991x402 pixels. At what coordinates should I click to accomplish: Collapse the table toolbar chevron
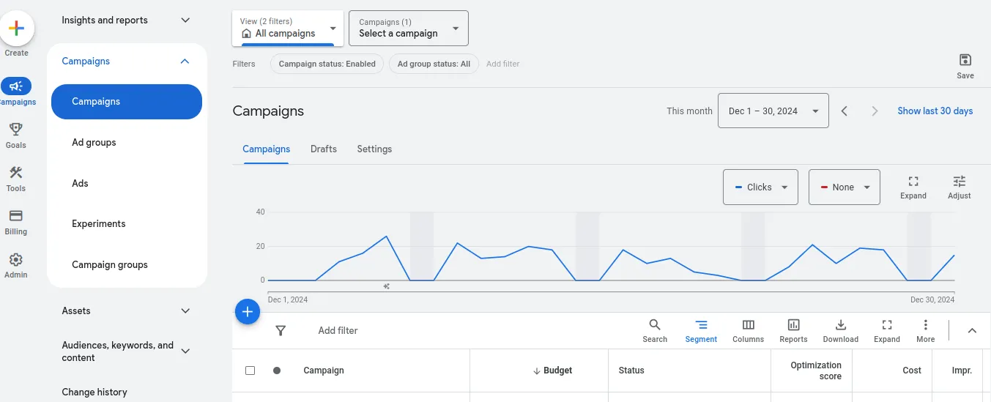(x=972, y=331)
